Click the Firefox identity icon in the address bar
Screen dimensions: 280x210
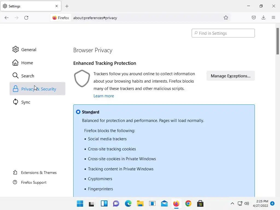[x=61, y=18]
